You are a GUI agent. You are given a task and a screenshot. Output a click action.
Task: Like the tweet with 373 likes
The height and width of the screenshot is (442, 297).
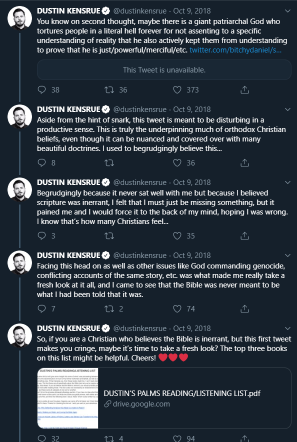(x=177, y=90)
